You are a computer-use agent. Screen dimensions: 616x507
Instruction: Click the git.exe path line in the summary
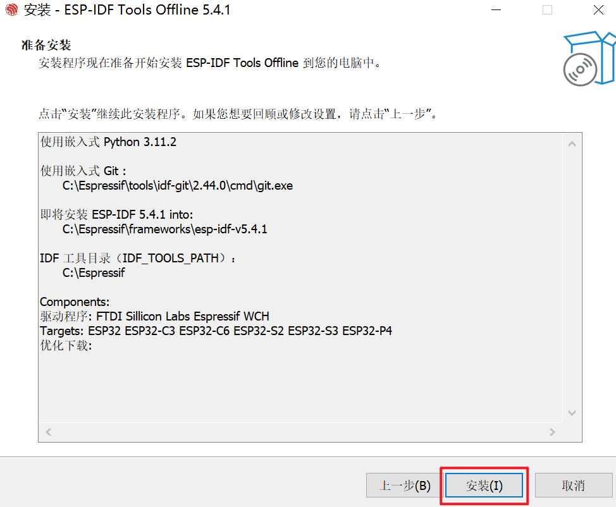click(178, 185)
